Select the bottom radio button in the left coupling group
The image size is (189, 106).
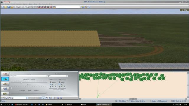pyautogui.click(x=50, y=87)
